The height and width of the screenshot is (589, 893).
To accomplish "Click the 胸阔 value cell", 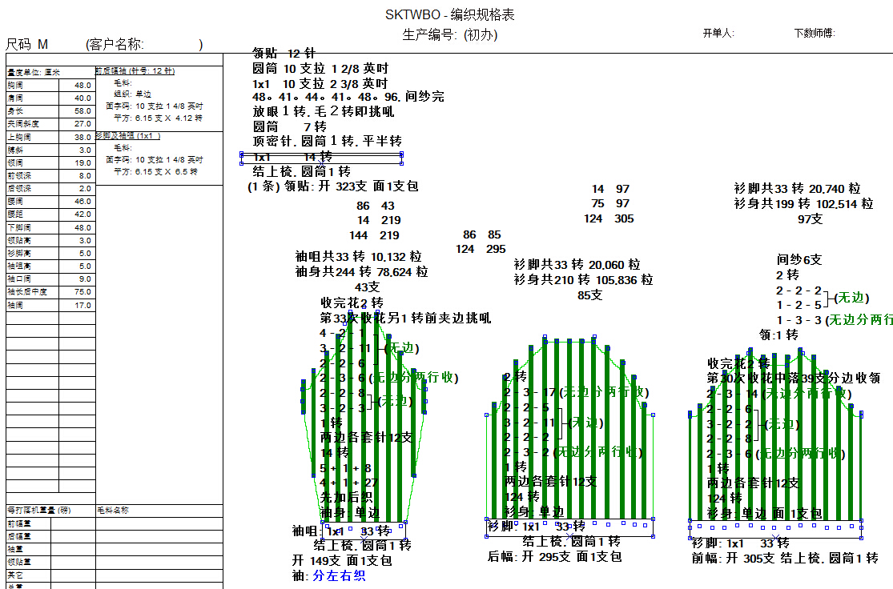I will (77, 85).
